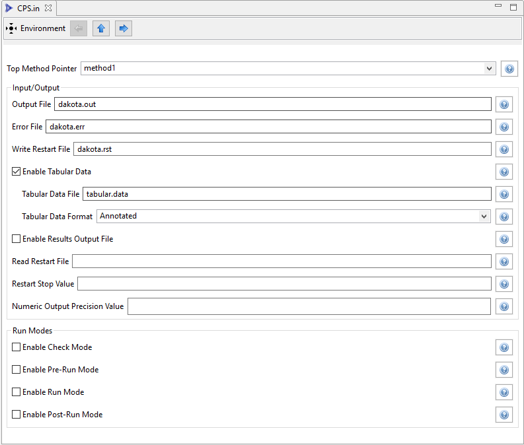Viewport: 524px width, 445px height.
Task: Open help for Output File field
Action: click(x=504, y=104)
